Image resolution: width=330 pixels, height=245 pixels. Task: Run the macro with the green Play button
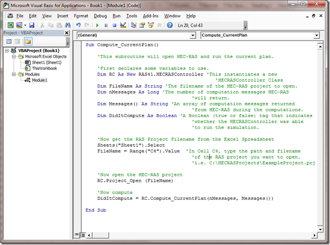[x=97, y=25]
